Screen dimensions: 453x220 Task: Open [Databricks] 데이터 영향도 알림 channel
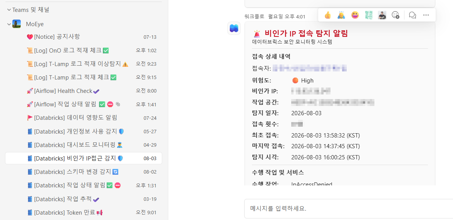click(84, 118)
